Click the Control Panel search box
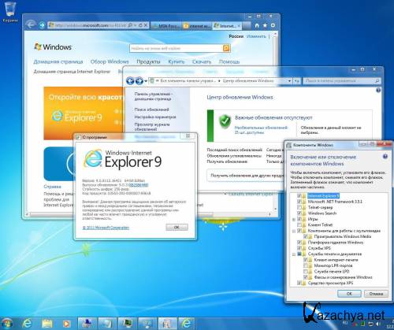 [342, 81]
